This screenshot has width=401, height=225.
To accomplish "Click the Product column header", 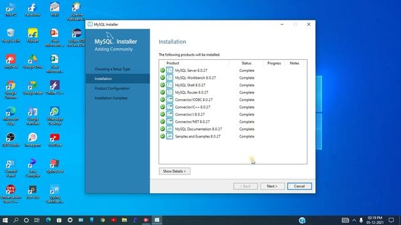I will pos(173,63).
